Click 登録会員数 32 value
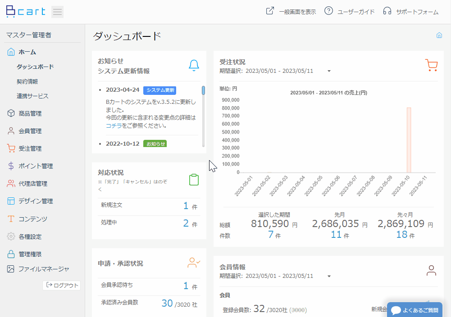Image resolution: width=451 pixels, height=317 pixels. tap(259, 308)
